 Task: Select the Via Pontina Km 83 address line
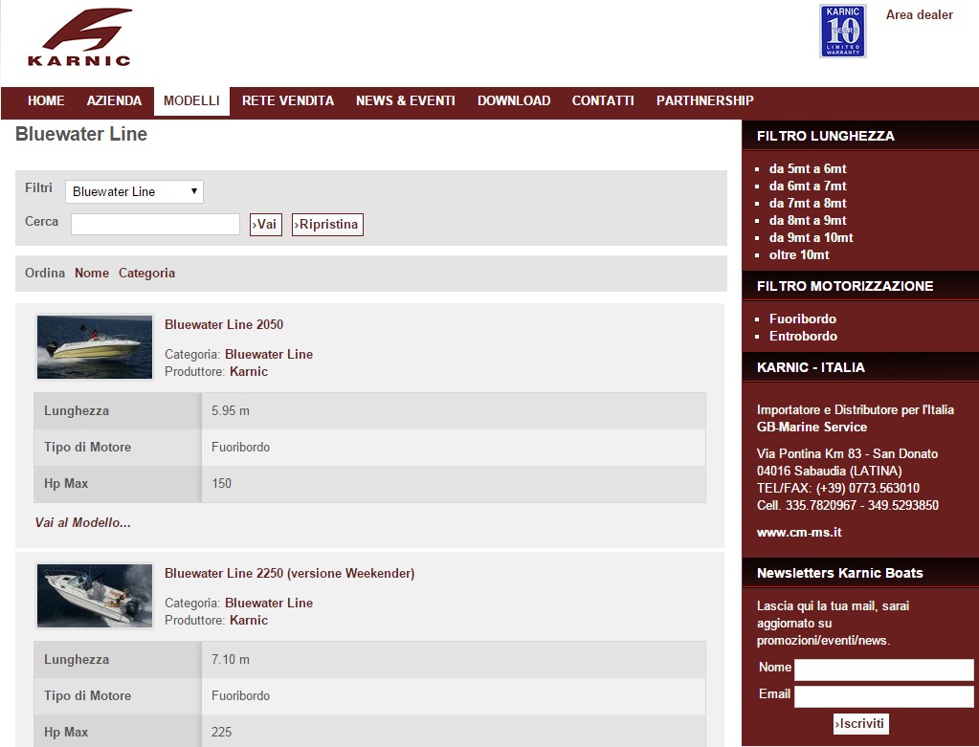[x=847, y=454]
